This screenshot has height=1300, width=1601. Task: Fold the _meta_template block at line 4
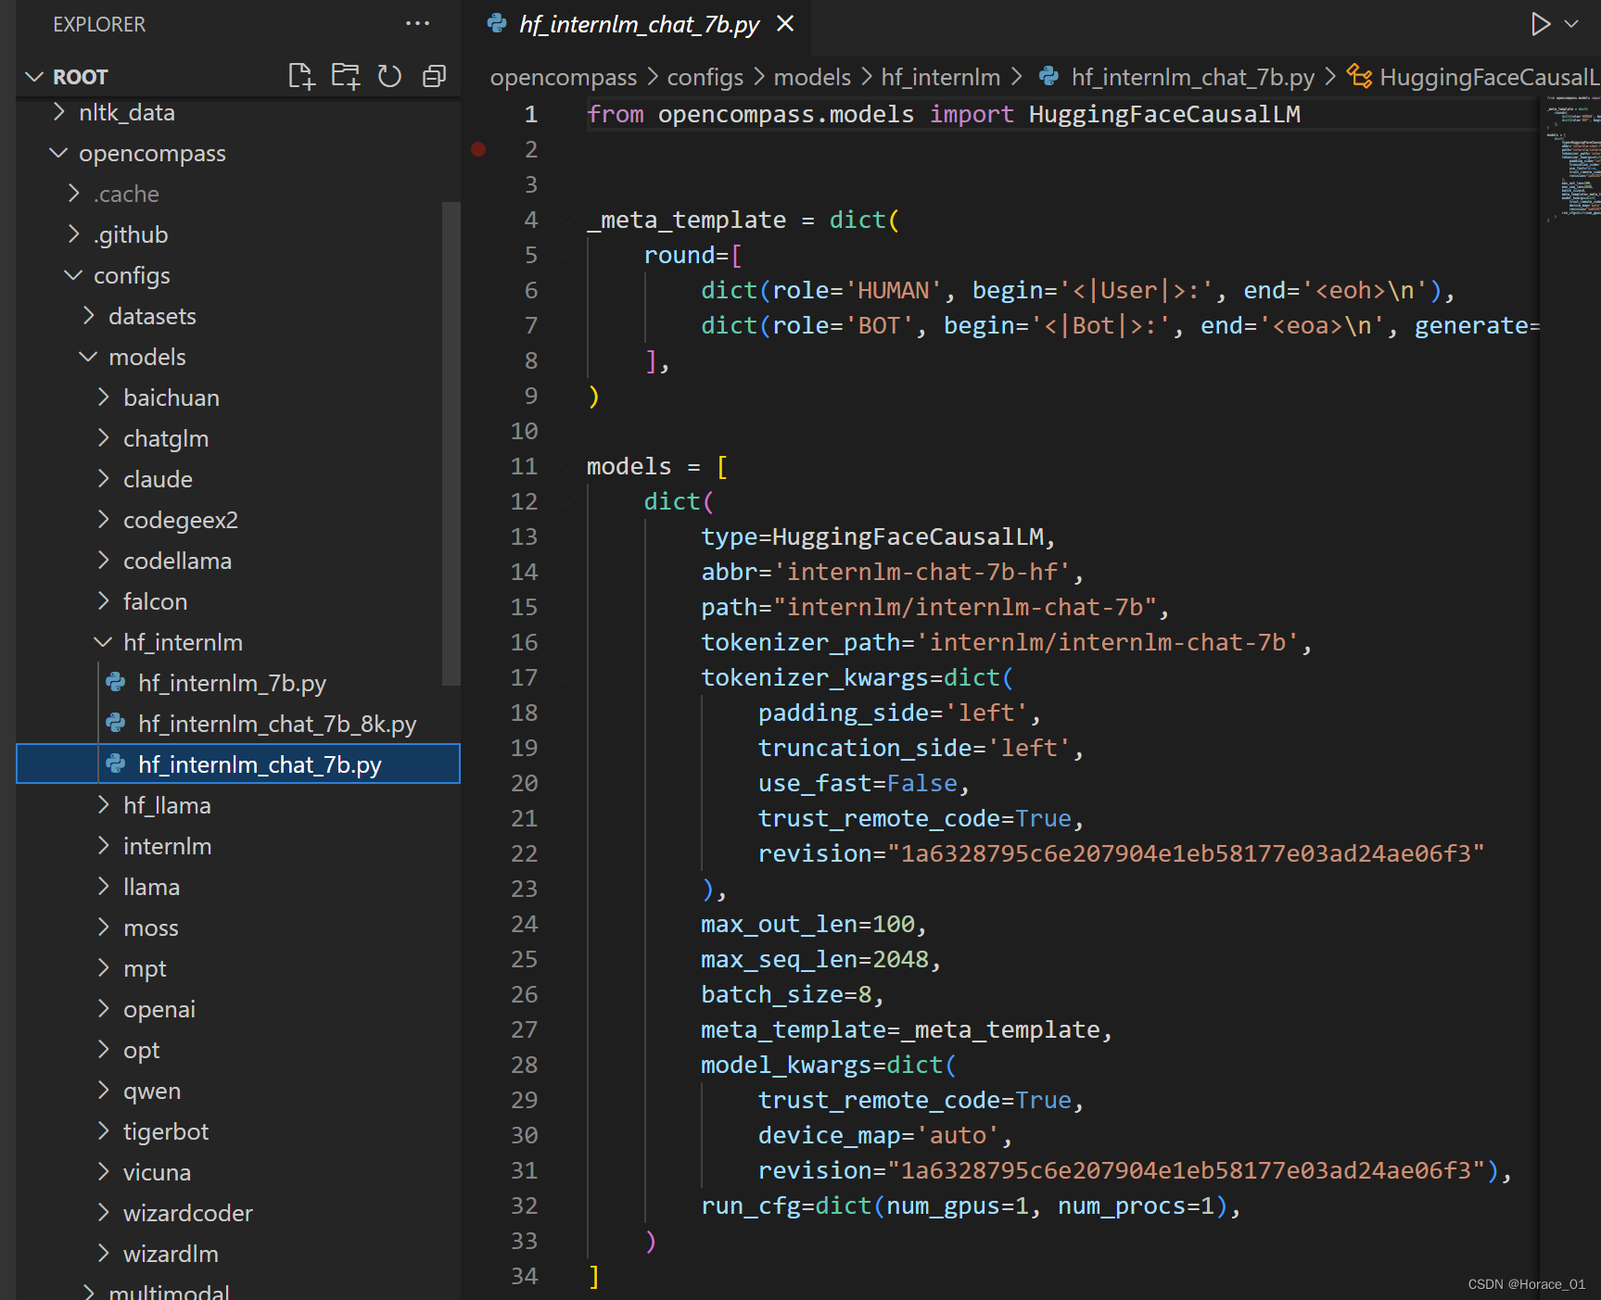(x=566, y=220)
